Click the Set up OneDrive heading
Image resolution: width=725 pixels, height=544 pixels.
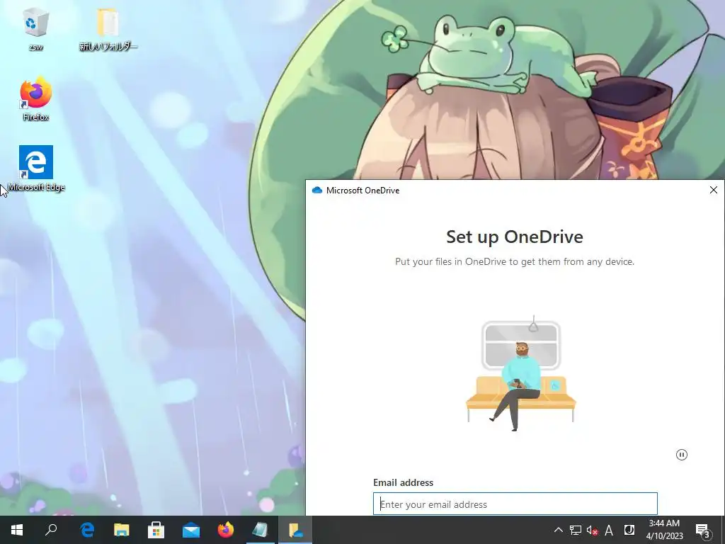(x=515, y=237)
